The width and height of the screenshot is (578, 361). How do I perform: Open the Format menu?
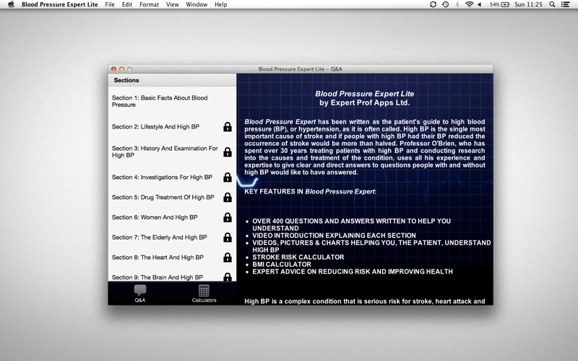[150, 4]
